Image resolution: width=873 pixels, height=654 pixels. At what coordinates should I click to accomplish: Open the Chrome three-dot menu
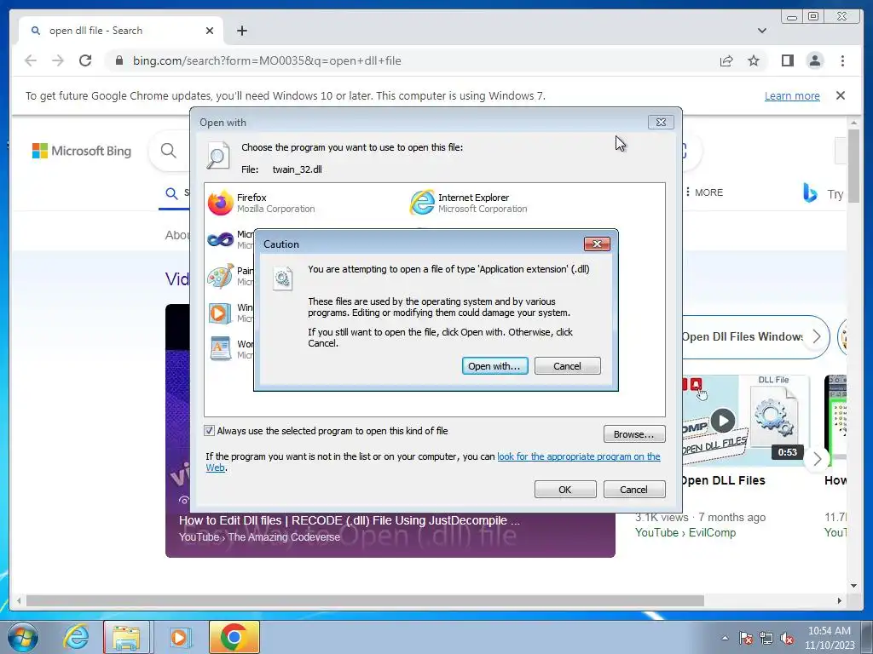[843, 60]
